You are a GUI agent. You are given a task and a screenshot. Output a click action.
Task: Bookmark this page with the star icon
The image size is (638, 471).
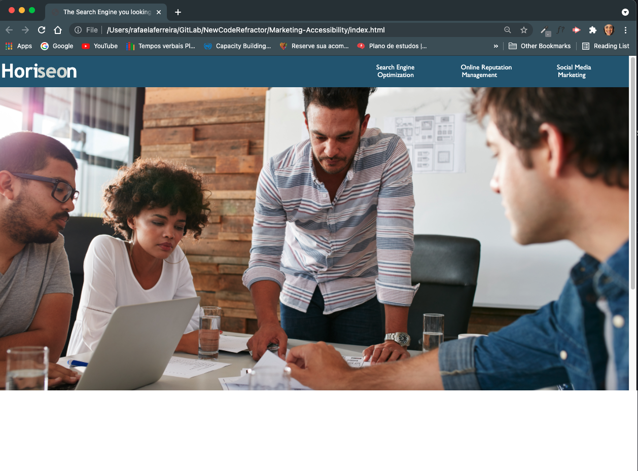point(524,30)
